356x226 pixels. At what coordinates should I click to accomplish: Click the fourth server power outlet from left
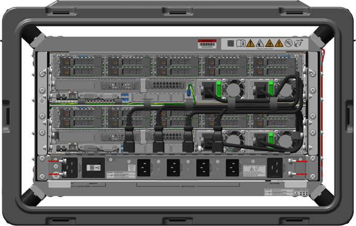(232, 168)
